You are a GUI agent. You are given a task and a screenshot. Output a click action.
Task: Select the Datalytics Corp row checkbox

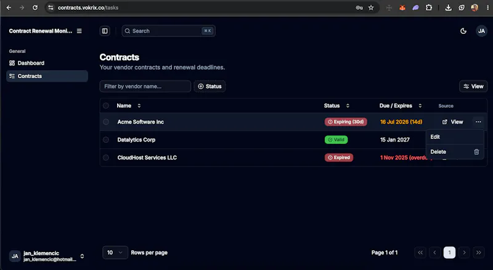pos(106,140)
